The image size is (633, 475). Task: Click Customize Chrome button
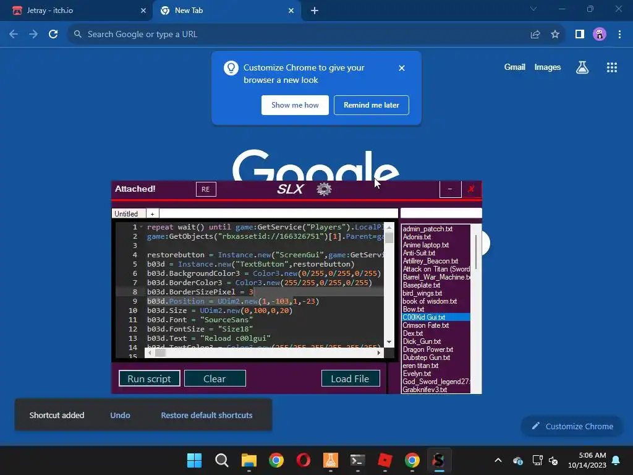[572, 426]
